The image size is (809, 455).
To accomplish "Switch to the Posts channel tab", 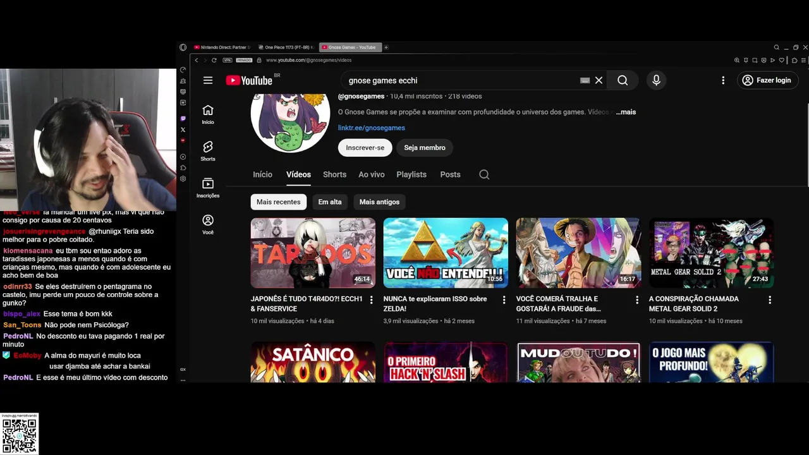I will click(450, 174).
